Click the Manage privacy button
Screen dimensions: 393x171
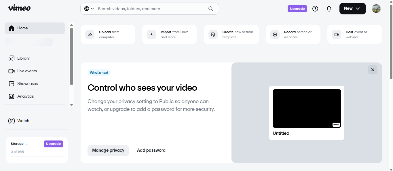pyautogui.click(x=108, y=150)
